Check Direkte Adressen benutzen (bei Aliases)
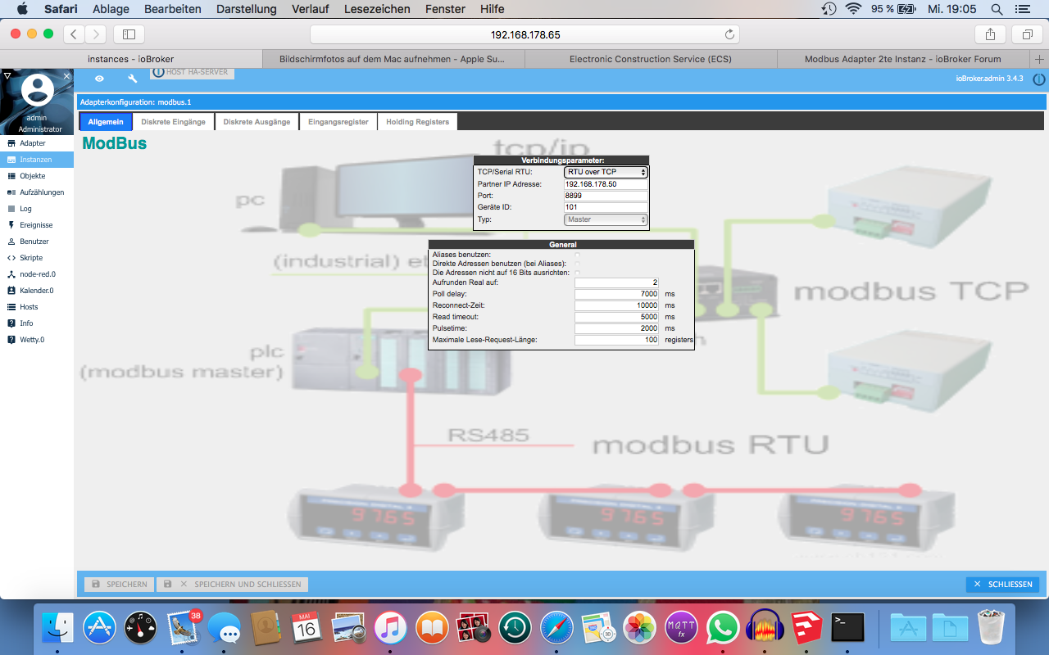 pos(577,264)
